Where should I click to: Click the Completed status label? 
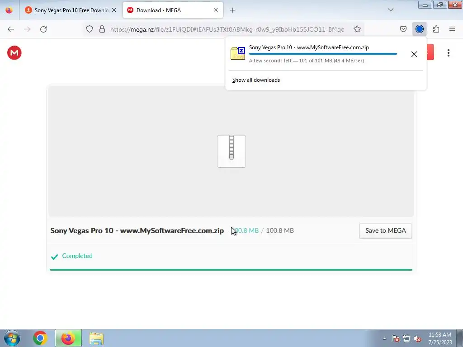77,256
